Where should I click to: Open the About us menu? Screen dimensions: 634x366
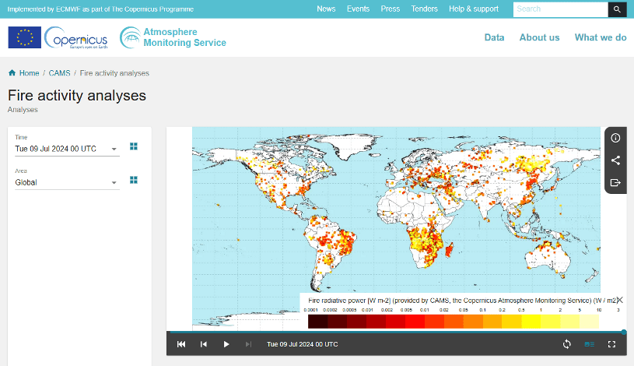[539, 37]
